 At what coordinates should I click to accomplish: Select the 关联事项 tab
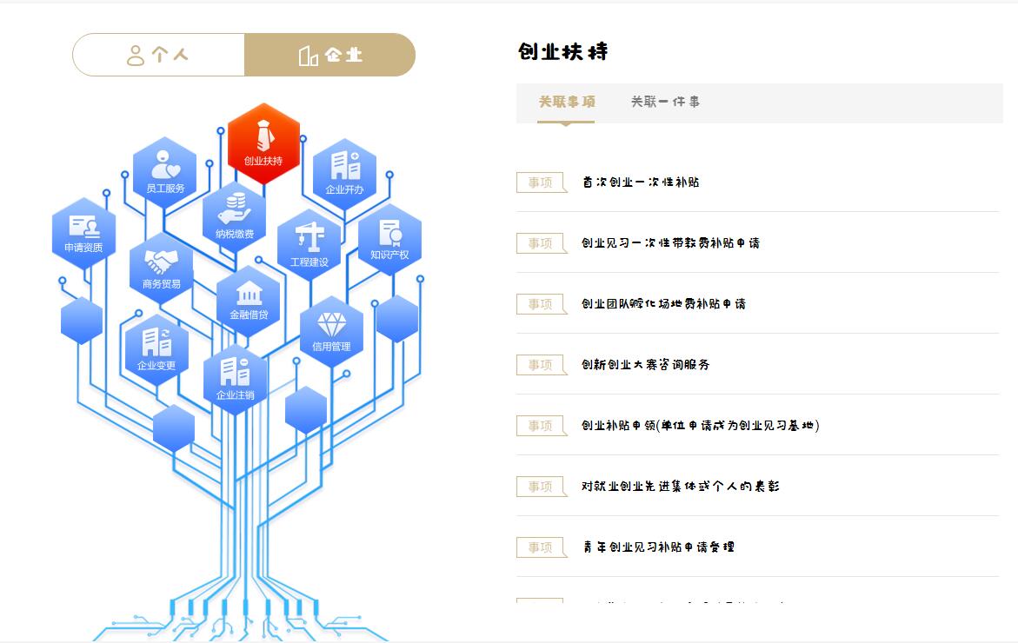pos(566,102)
